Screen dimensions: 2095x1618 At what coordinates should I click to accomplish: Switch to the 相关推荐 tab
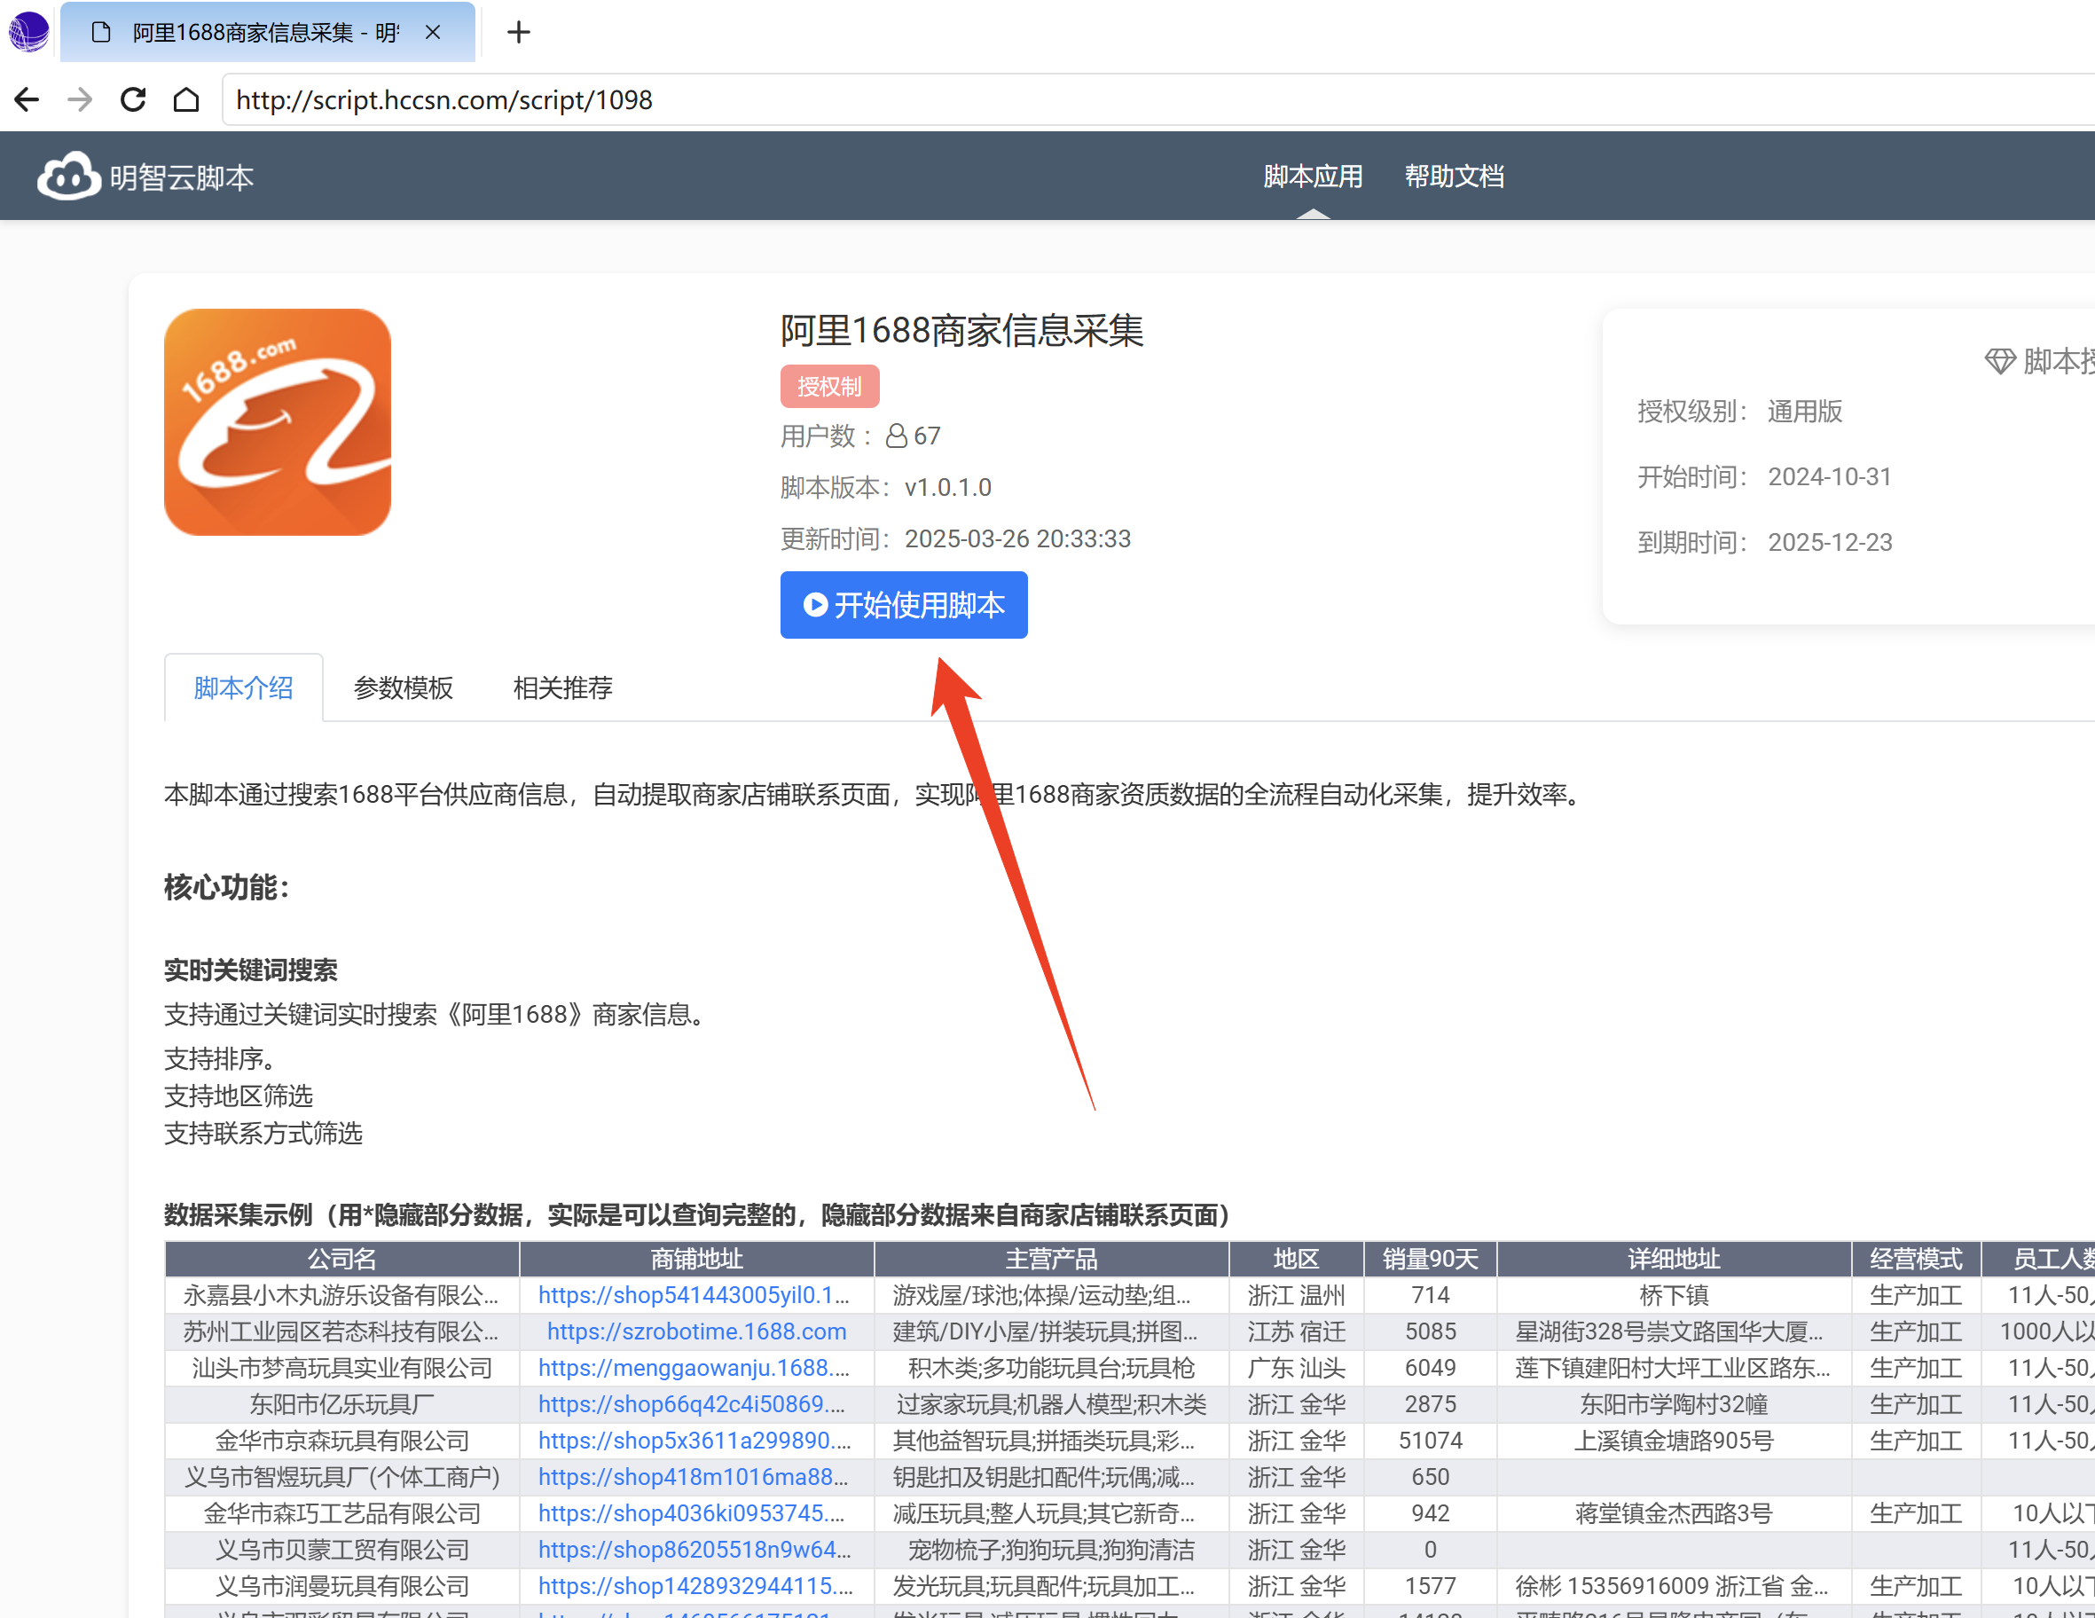coord(563,687)
